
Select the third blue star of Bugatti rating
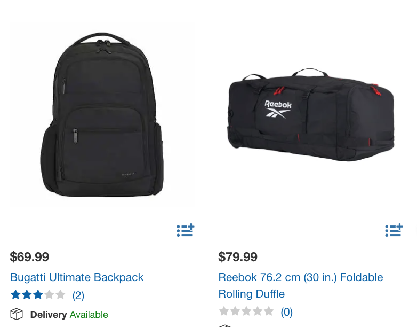coord(38,295)
